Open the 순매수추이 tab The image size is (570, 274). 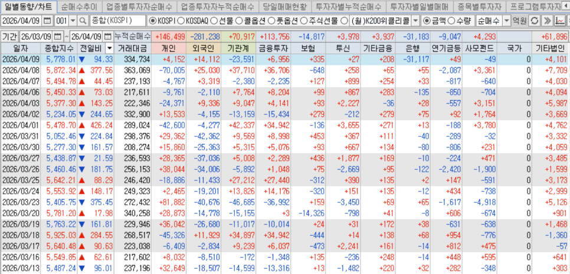80,6
